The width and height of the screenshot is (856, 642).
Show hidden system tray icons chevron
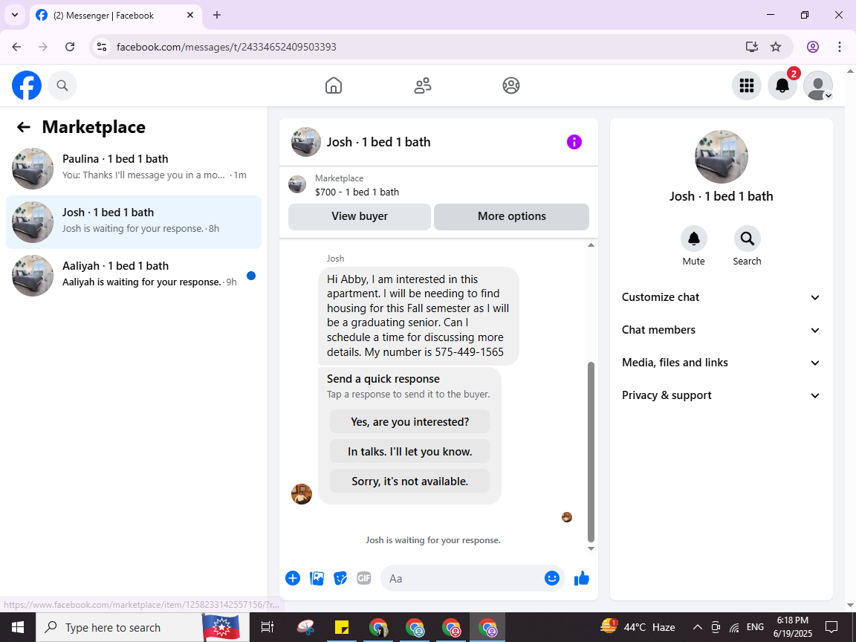[x=697, y=627]
